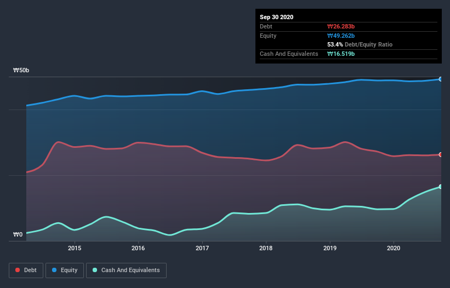Click the 53.4% Debt/Equity Ratio text
Viewport: 450px width, 288px height.
pos(360,44)
